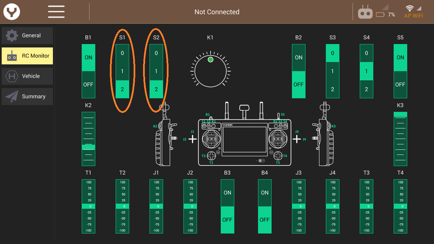Tap the battery level indicator
Viewport: 434px width, 244px height.
(385, 15)
